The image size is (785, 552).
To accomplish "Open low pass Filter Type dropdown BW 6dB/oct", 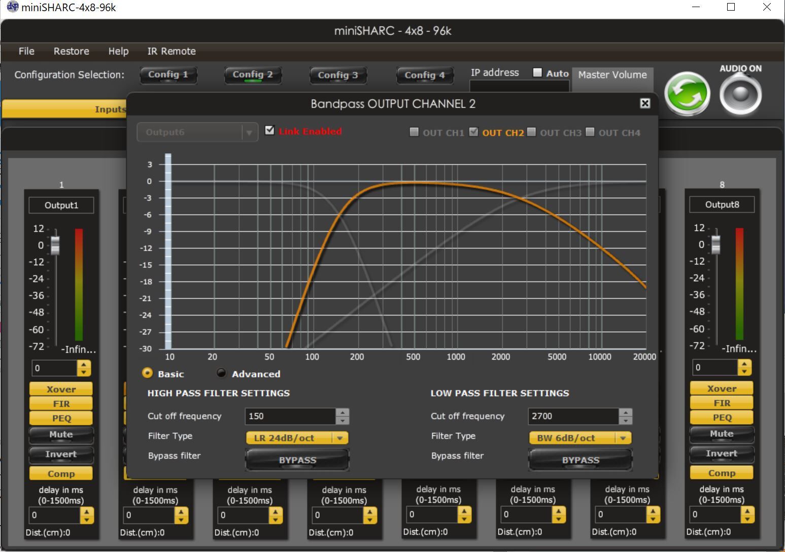I will pyautogui.click(x=580, y=438).
